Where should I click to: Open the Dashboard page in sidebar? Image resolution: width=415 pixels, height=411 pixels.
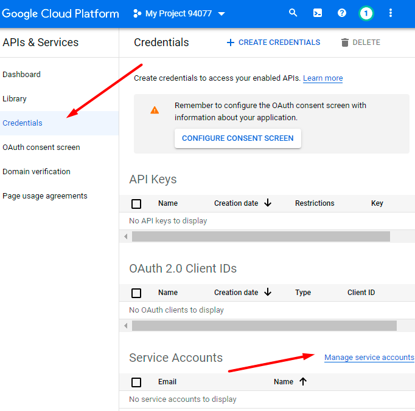coord(22,75)
